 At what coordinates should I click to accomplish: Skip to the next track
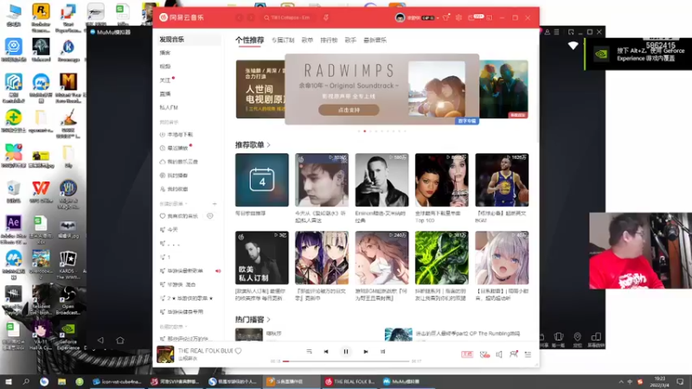point(365,352)
